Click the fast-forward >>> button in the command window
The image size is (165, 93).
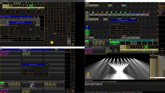coord(35,6)
